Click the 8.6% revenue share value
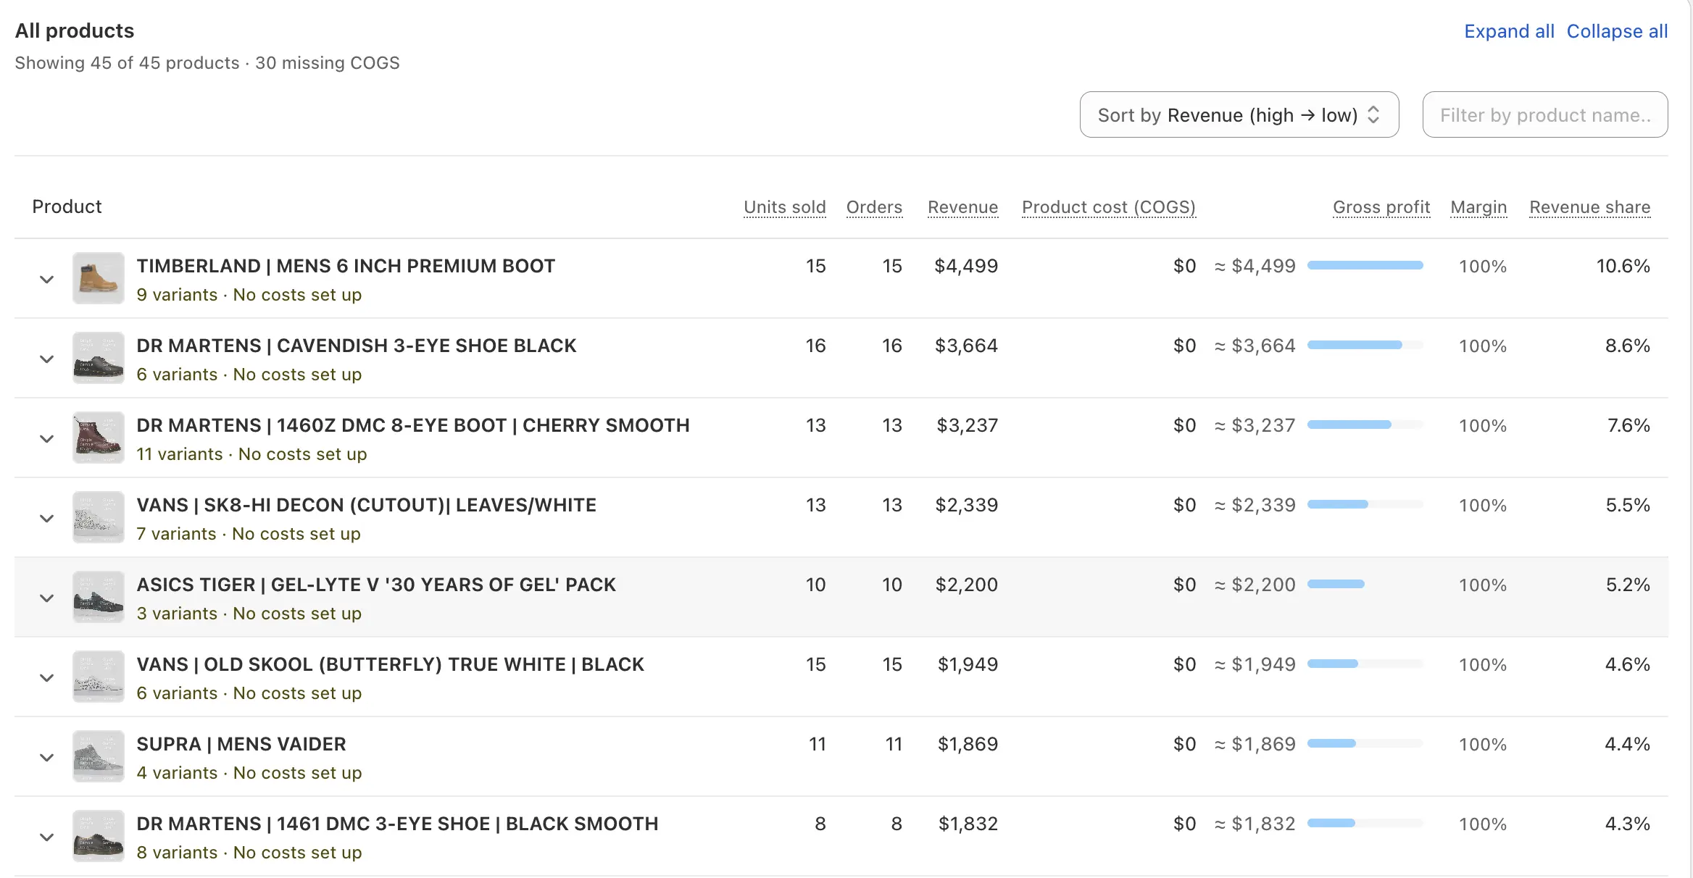Viewport: 1693px width, 878px height. (1628, 346)
